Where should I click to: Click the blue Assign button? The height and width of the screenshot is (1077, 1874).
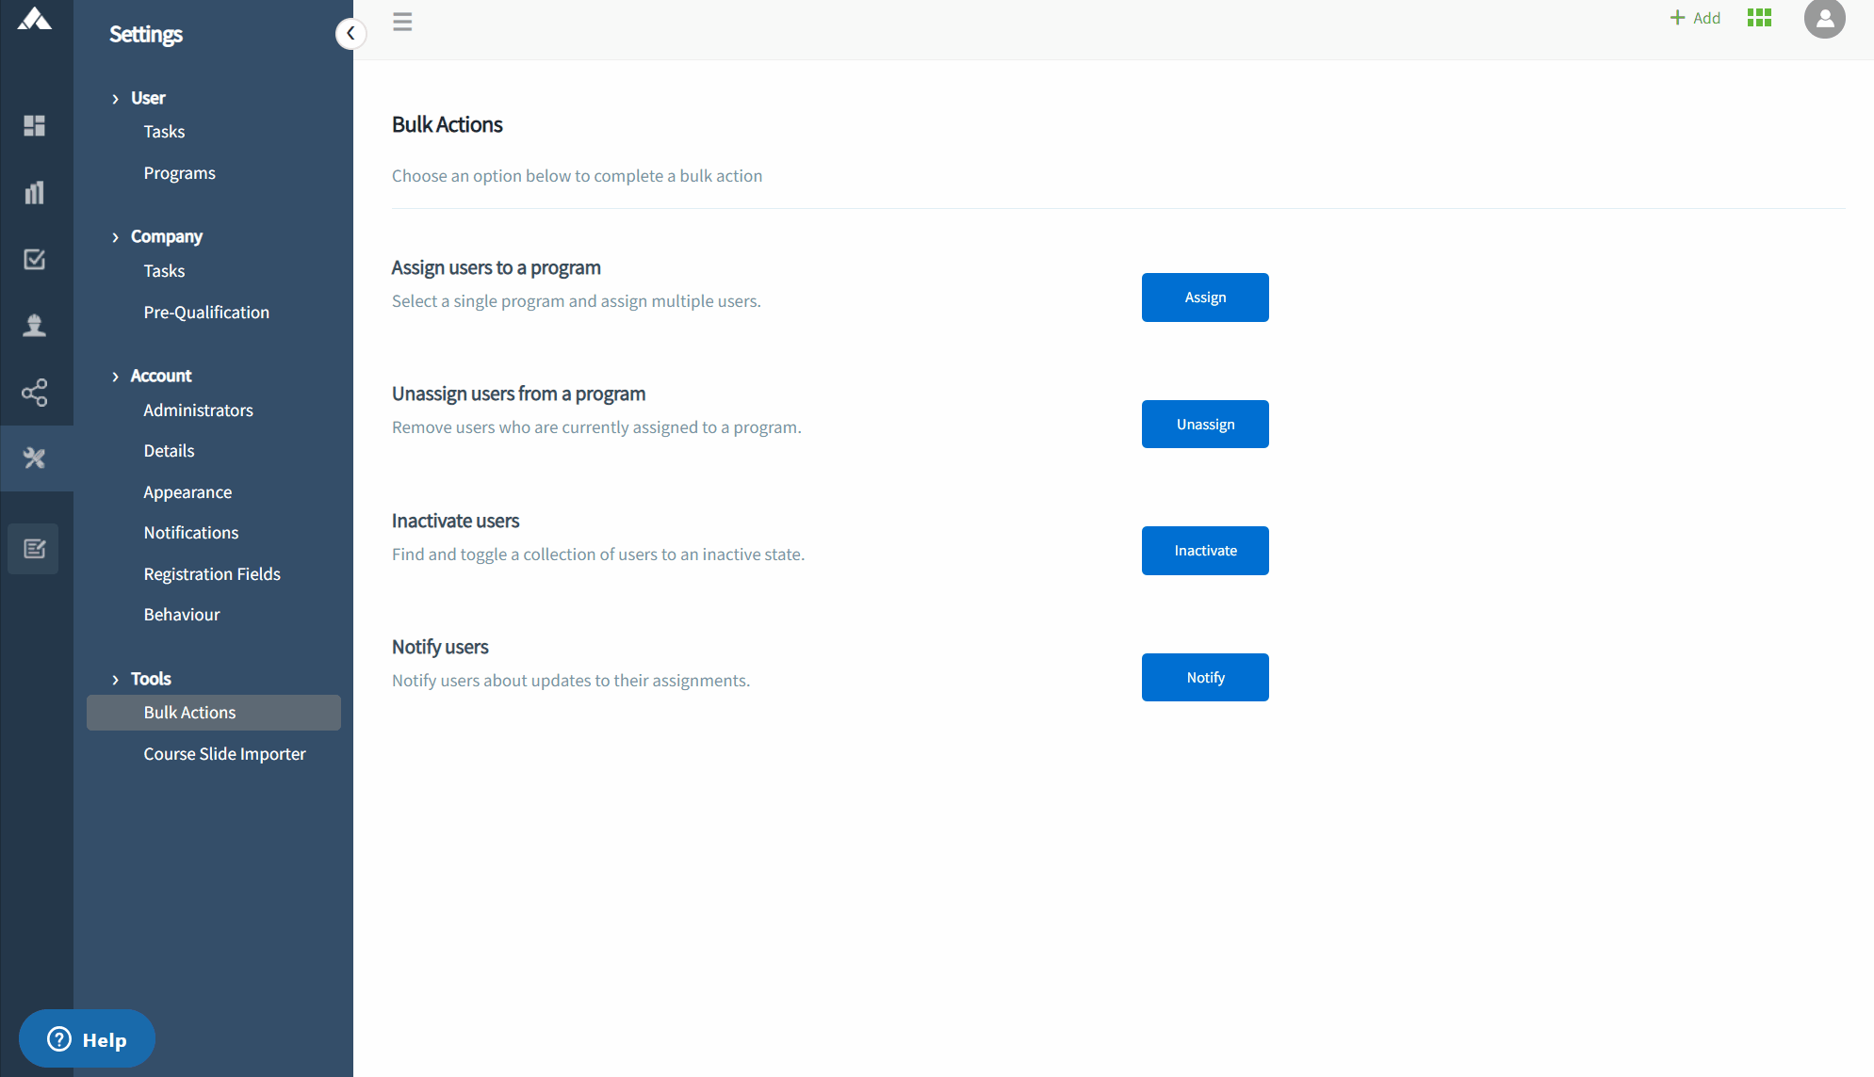coord(1205,297)
